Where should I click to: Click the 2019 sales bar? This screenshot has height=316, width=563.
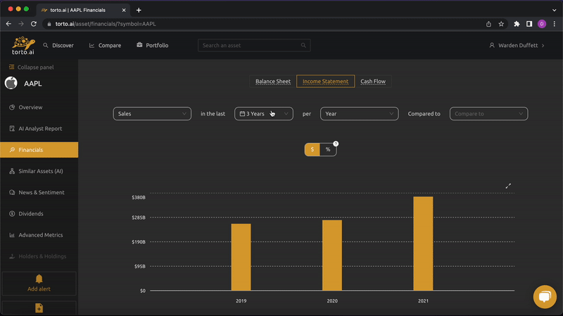pyautogui.click(x=241, y=257)
